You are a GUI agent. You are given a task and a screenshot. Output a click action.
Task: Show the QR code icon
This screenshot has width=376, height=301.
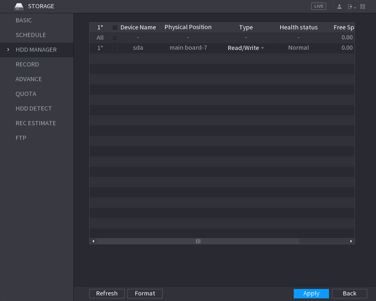pos(363,6)
